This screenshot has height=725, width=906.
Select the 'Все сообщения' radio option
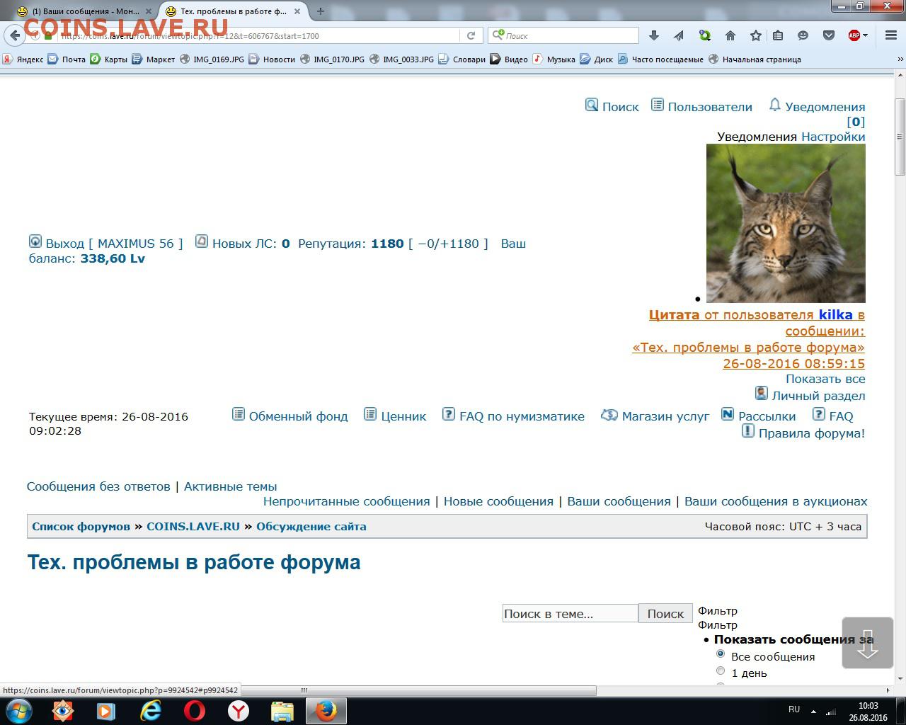pyautogui.click(x=721, y=654)
